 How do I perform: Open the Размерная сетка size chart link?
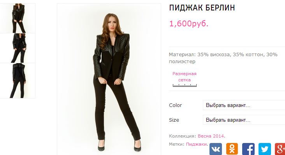[185, 77]
